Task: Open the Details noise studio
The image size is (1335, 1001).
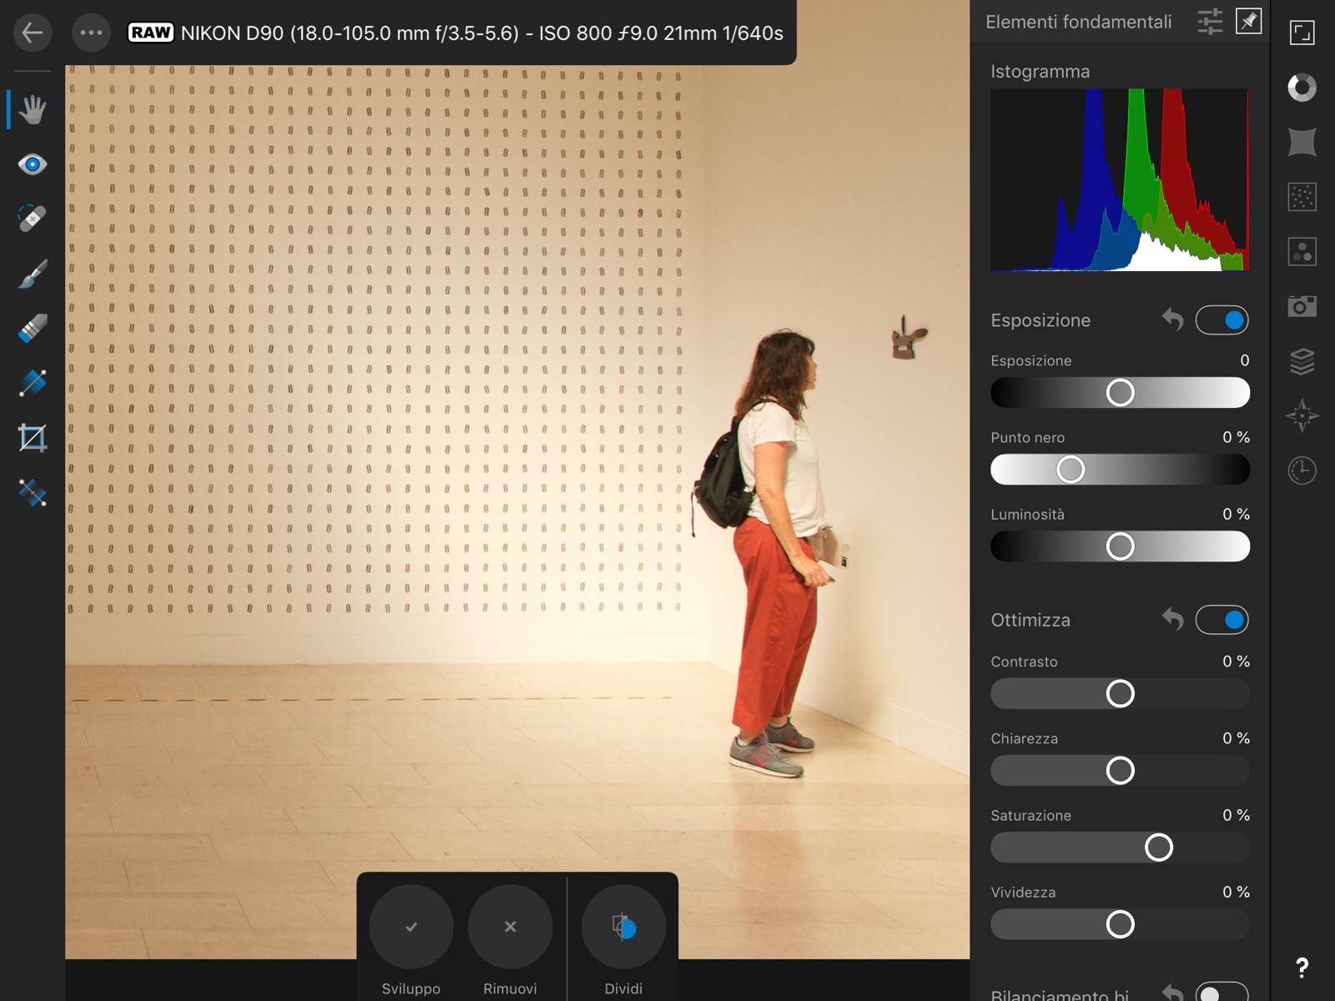Action: [1302, 197]
